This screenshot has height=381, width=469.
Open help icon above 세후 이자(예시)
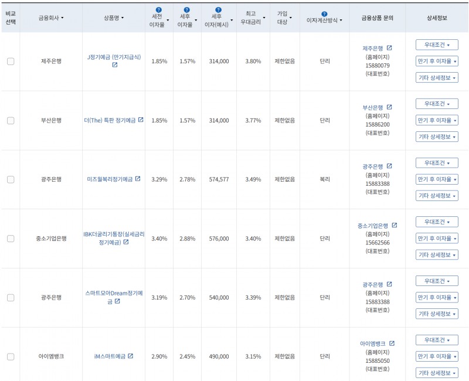point(219,10)
